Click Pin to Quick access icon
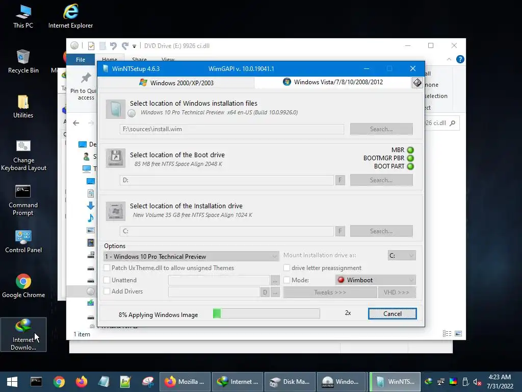 click(86, 78)
